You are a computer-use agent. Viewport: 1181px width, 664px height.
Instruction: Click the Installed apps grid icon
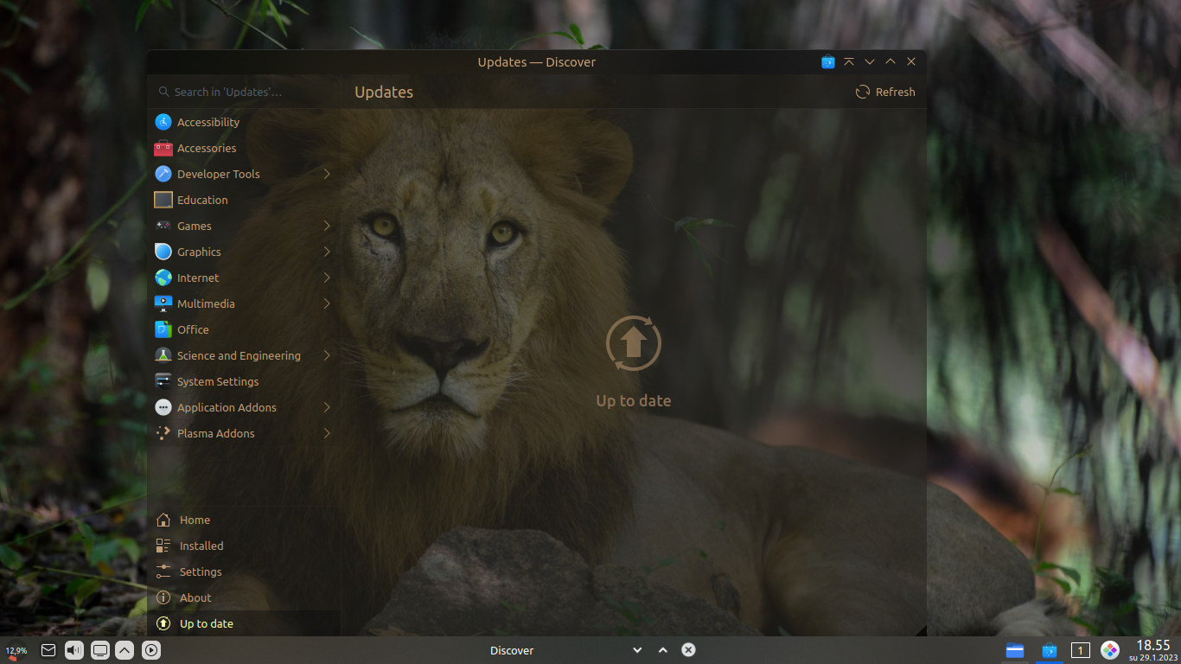pyautogui.click(x=163, y=546)
